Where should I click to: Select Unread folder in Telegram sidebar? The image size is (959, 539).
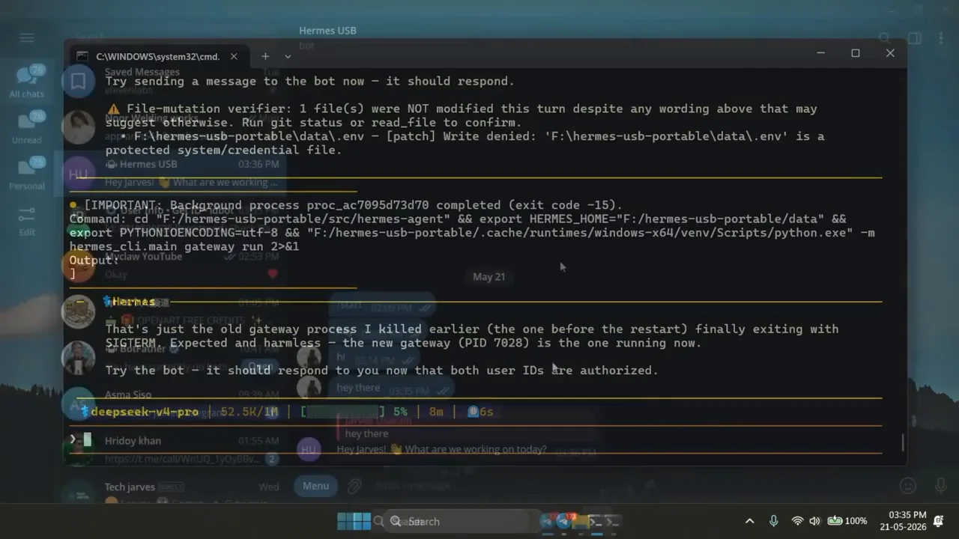click(x=27, y=128)
